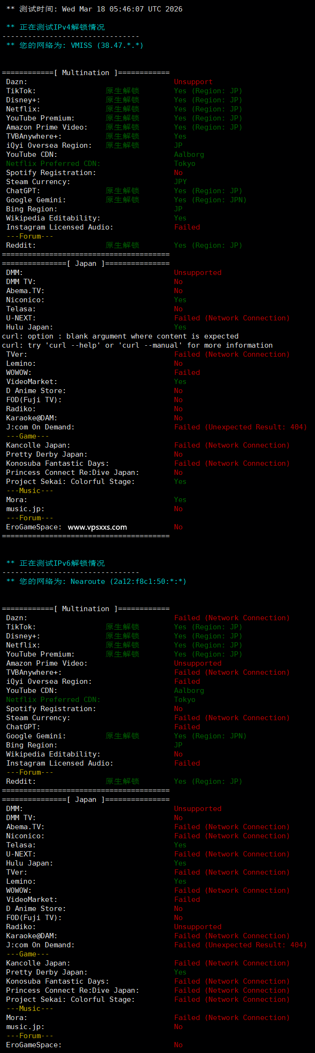The height and width of the screenshot is (1053, 315).
Task: Click the 'Yes' result beside VideoMarket
Action: [x=180, y=382]
